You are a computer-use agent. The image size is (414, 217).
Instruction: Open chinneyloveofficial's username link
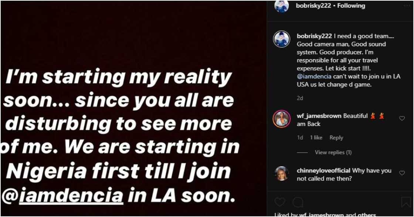click(x=323, y=170)
